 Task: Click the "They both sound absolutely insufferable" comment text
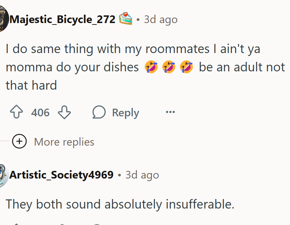point(120,204)
